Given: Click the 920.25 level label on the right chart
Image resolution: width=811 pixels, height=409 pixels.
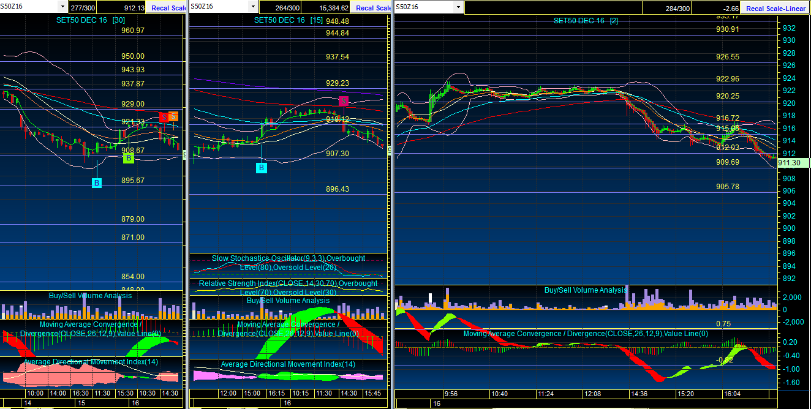Looking at the screenshot, I should coord(728,96).
